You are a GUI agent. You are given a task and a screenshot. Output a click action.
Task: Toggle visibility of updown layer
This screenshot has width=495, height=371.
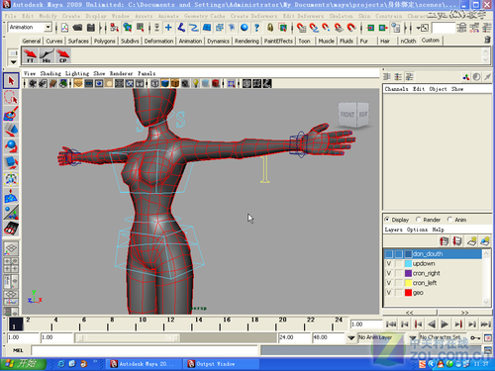389,263
